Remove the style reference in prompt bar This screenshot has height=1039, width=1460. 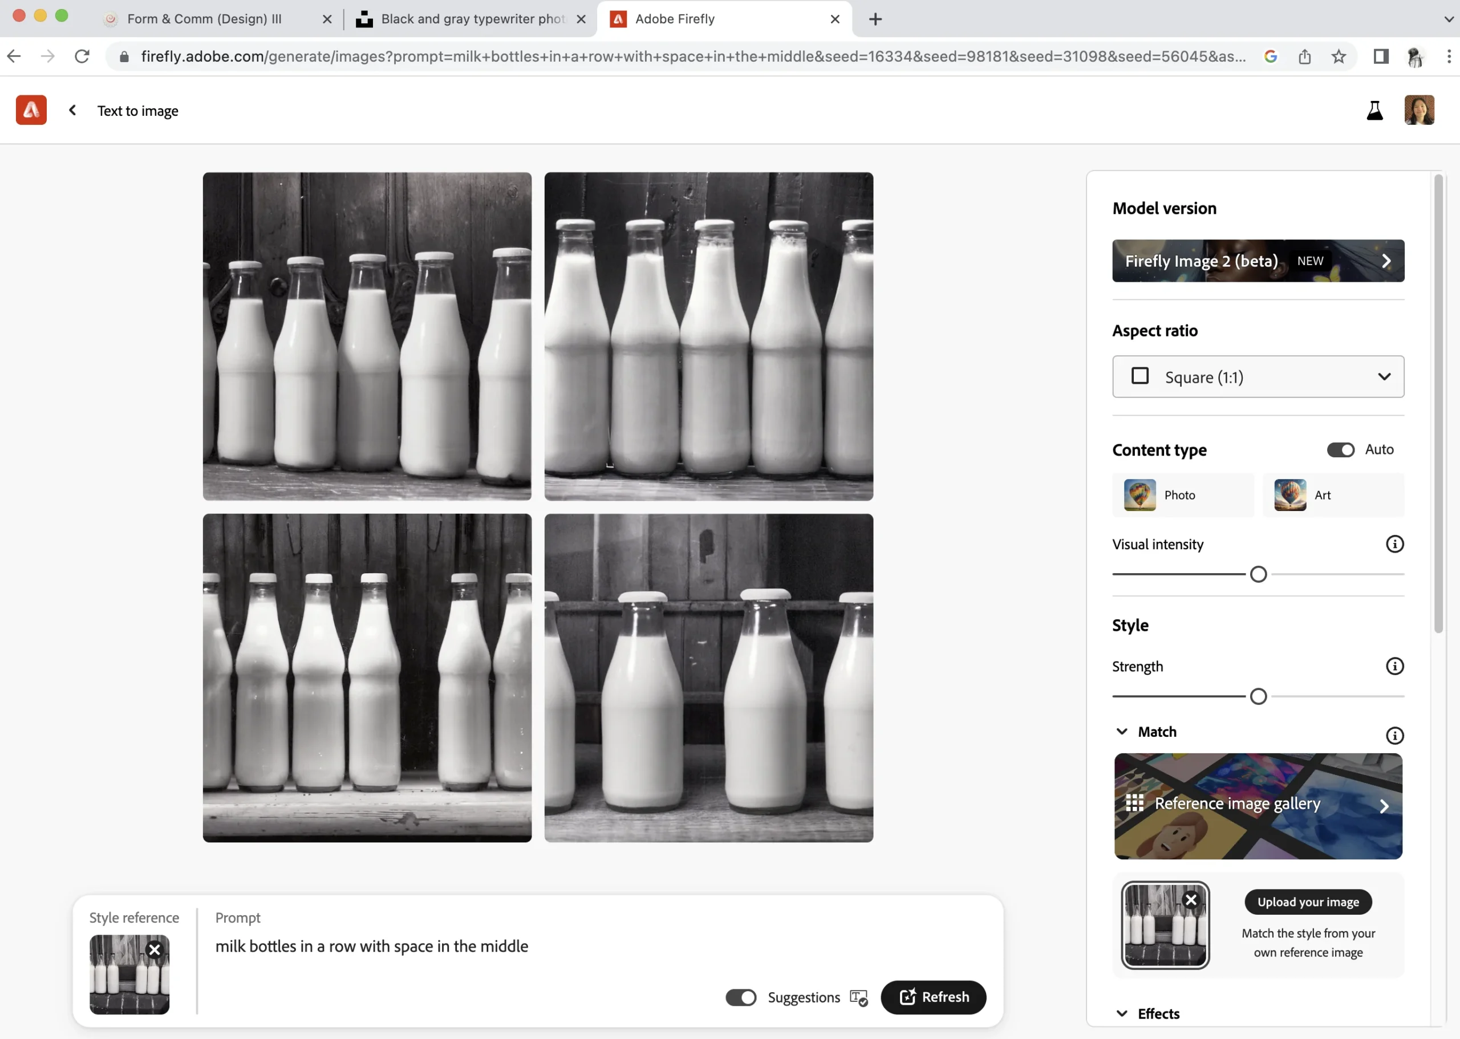click(154, 949)
